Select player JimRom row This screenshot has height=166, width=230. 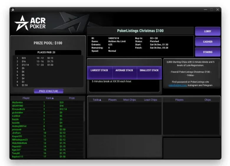click(47, 133)
